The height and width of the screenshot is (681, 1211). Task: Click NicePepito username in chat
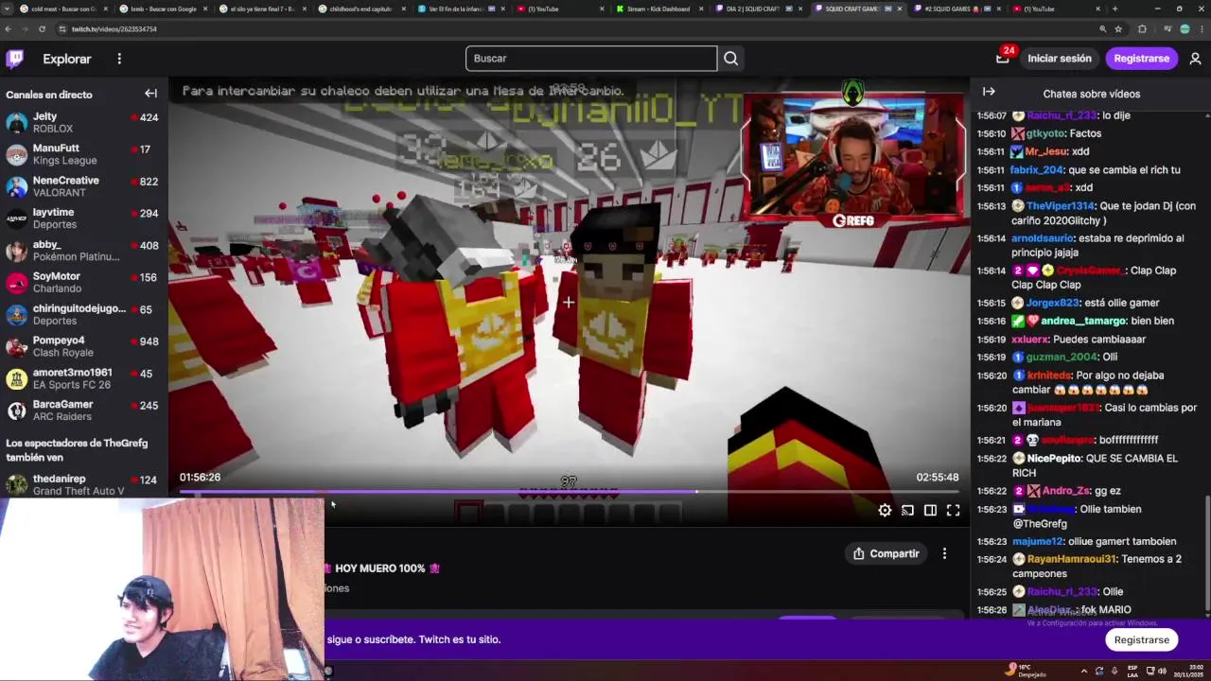[x=1053, y=459]
